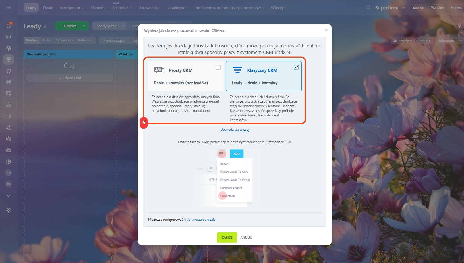Click the ZAPISZ save button

coord(227,237)
